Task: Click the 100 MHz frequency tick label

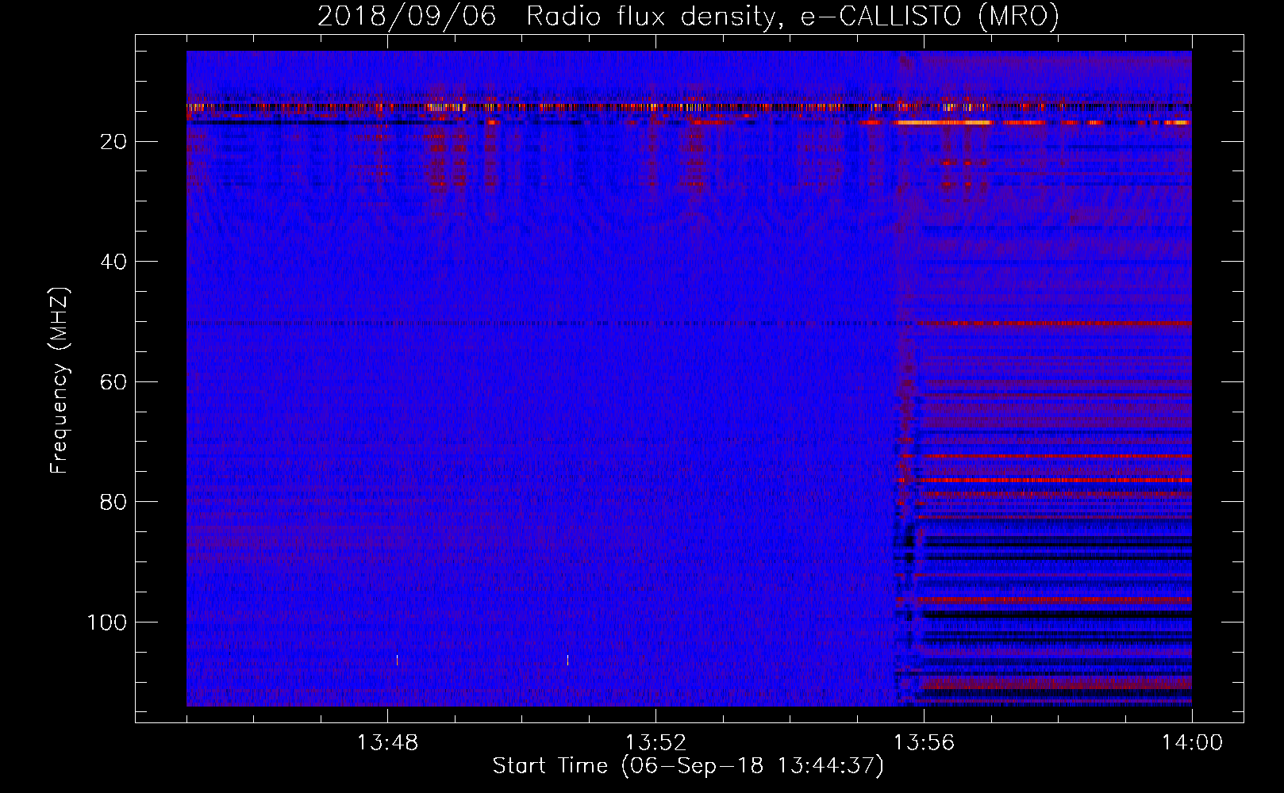Action: [x=107, y=623]
